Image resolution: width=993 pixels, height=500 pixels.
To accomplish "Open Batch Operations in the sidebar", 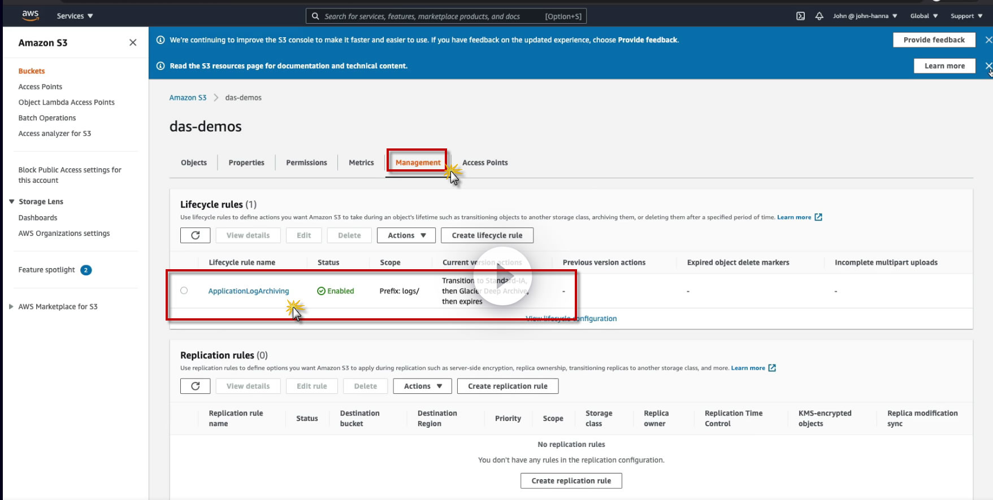I will click(47, 118).
